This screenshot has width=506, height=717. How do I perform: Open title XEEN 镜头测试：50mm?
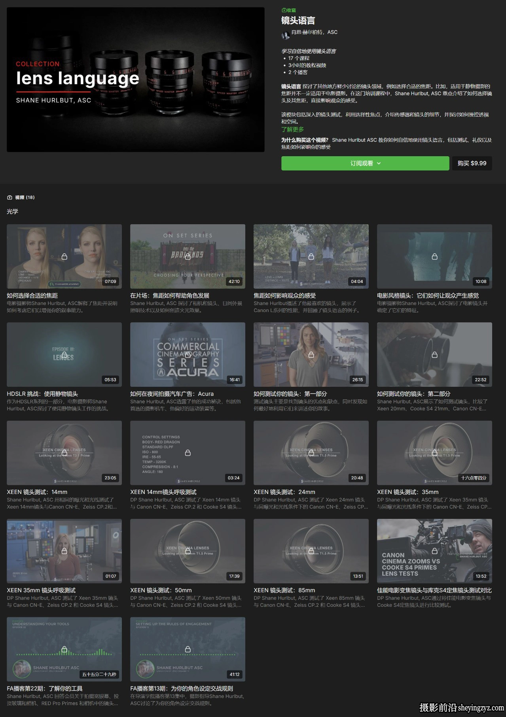pyautogui.click(x=161, y=590)
